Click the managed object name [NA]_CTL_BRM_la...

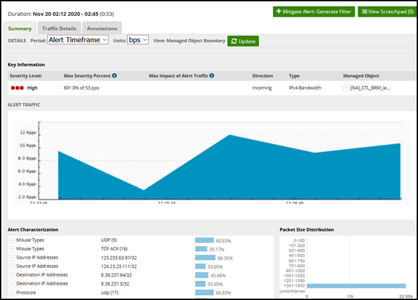[x=370, y=88]
